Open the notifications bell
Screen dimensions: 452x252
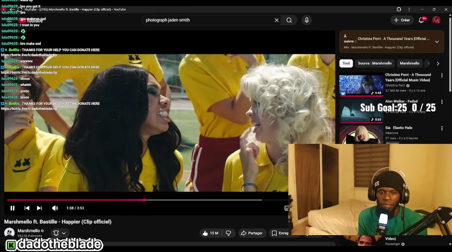[421, 20]
